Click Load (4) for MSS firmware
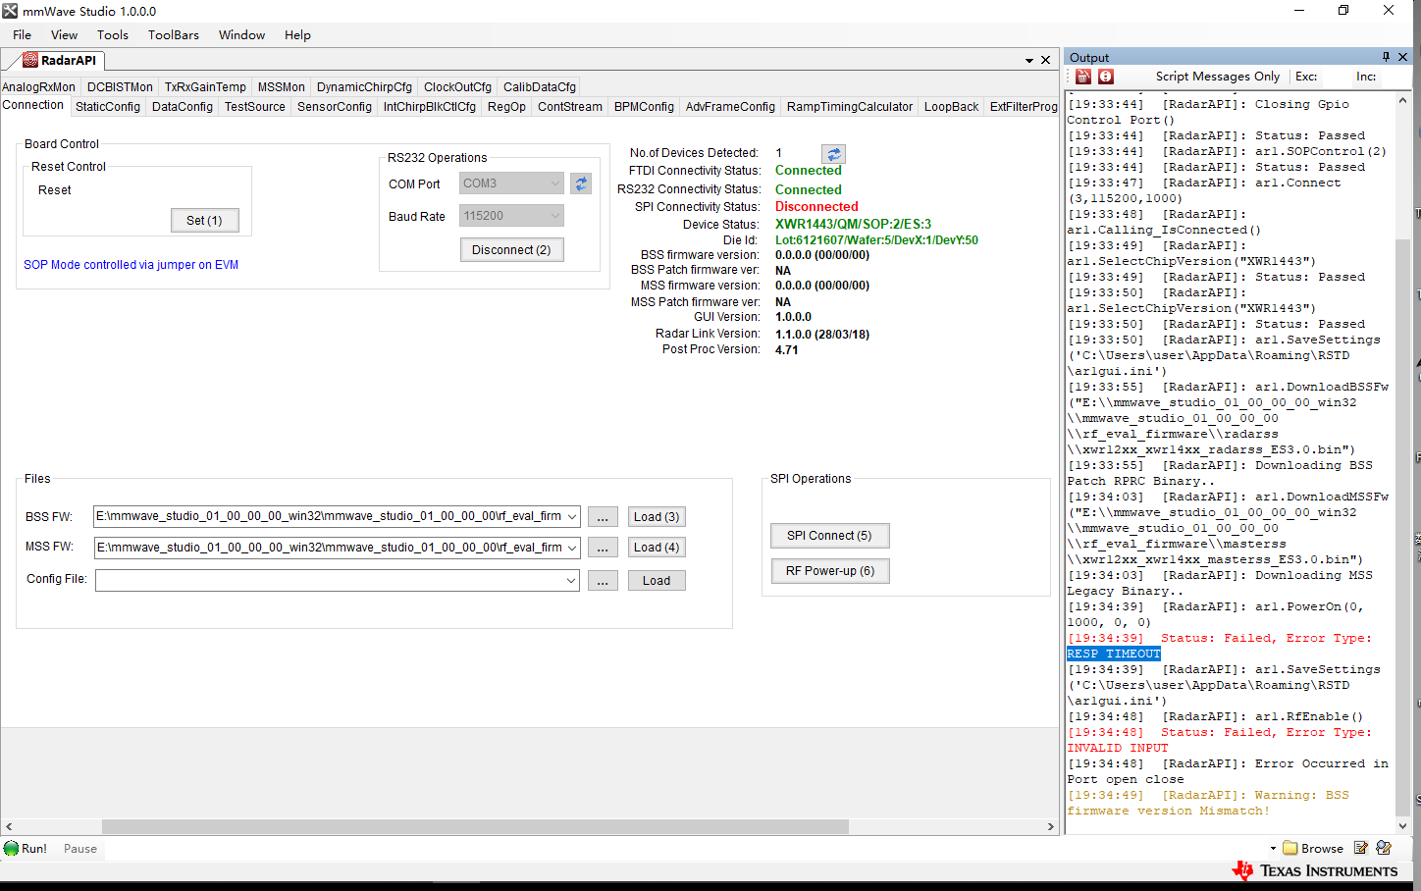Viewport: 1421px width, 891px height. pyautogui.click(x=657, y=548)
